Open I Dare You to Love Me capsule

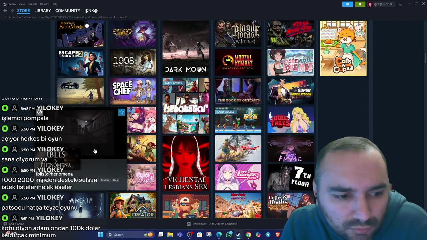point(291,62)
